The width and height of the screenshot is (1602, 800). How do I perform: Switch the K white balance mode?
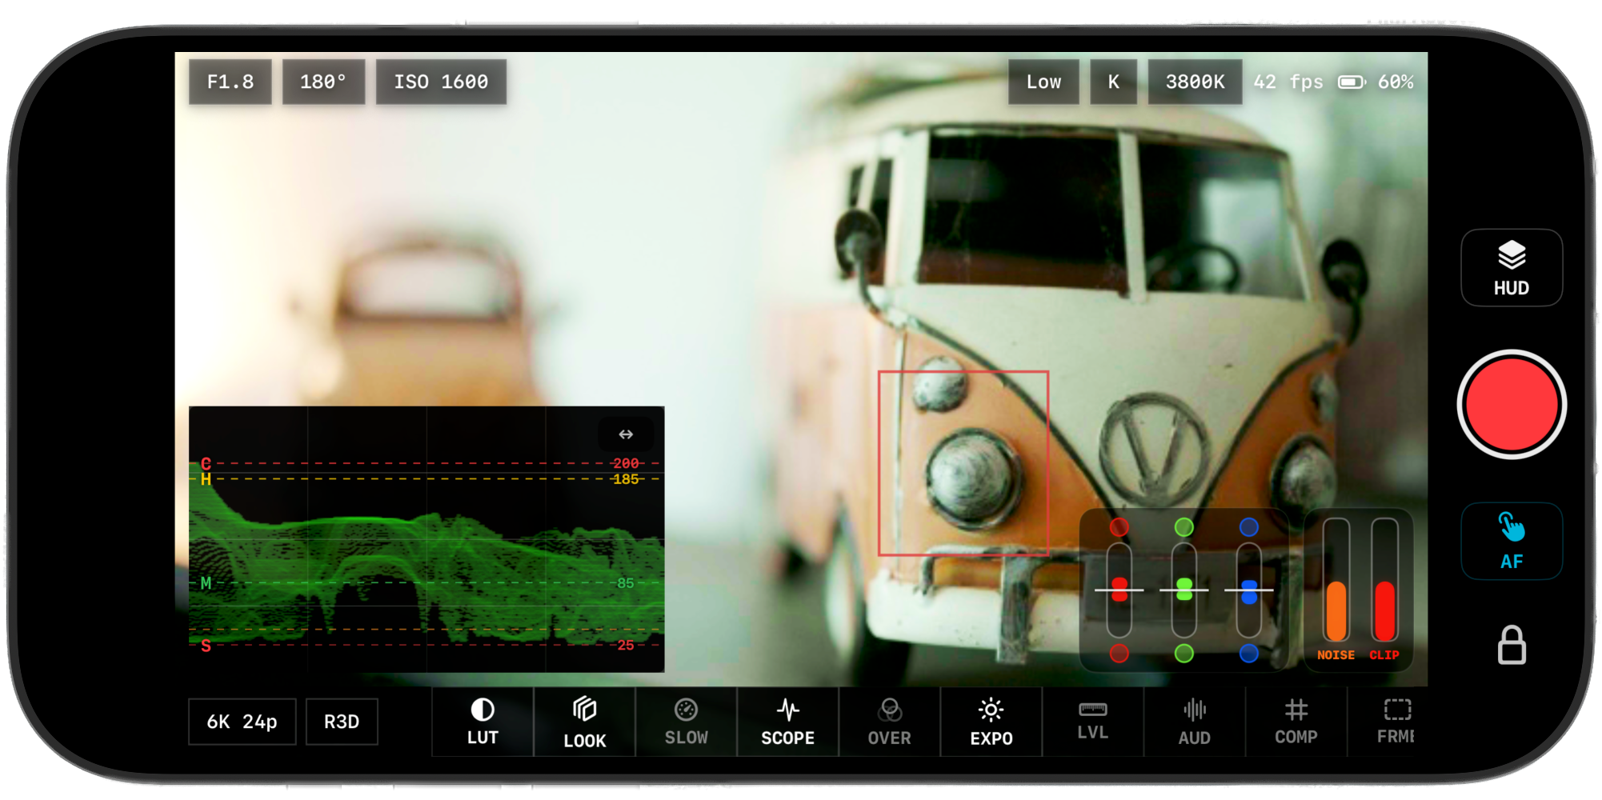point(1113,82)
